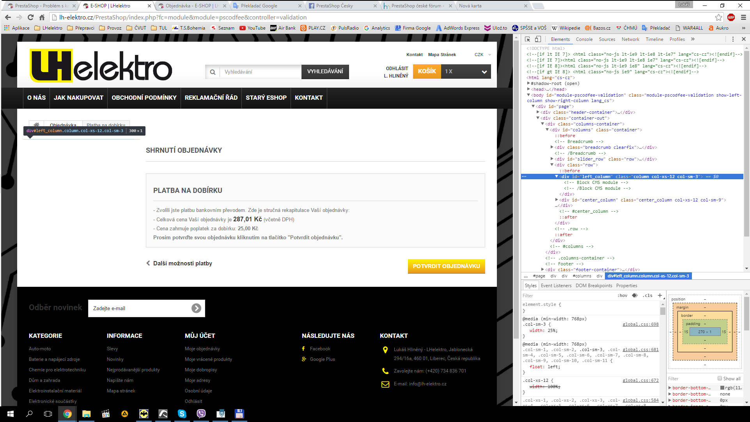Reload the page with the refresh icon

point(30,17)
